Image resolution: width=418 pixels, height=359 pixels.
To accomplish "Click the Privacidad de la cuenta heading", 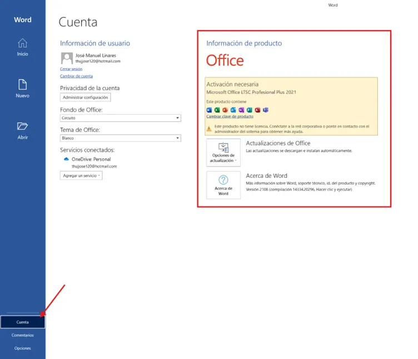I will pos(89,88).
